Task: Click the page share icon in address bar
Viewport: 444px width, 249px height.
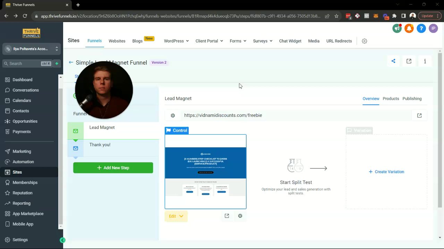Action: tap(327, 16)
